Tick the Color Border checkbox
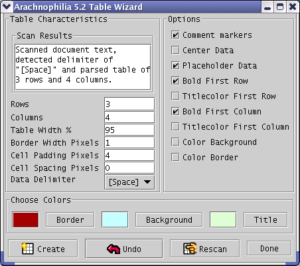The image size is (300, 266). (175, 158)
